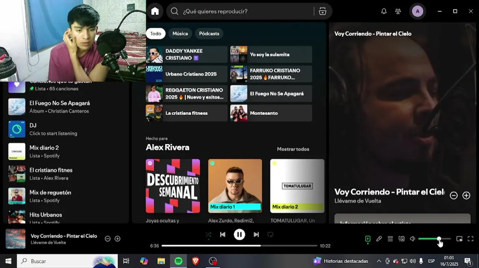
Task: Open Windows Start menu
Action: pos(8,261)
